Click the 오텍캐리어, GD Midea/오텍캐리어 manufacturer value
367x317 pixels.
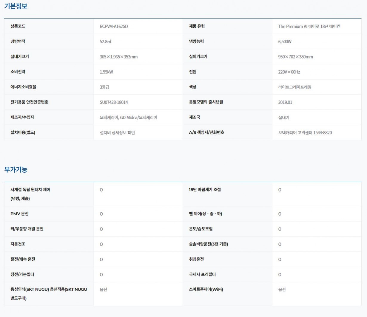click(x=128, y=117)
